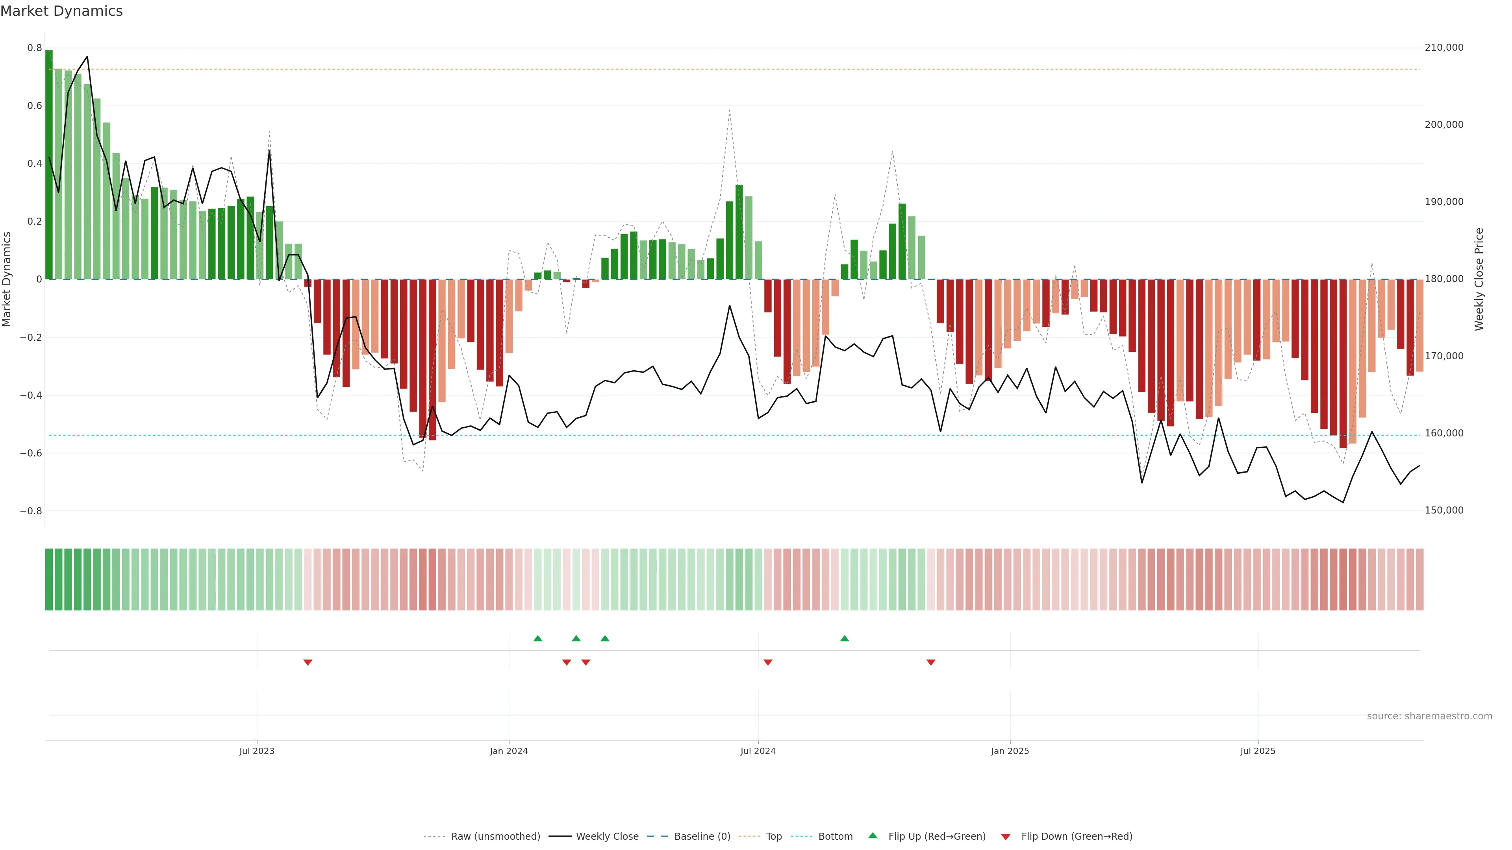Click the Jul 2023 x-axis label
This screenshot has height=850, width=1512.
tap(256, 751)
